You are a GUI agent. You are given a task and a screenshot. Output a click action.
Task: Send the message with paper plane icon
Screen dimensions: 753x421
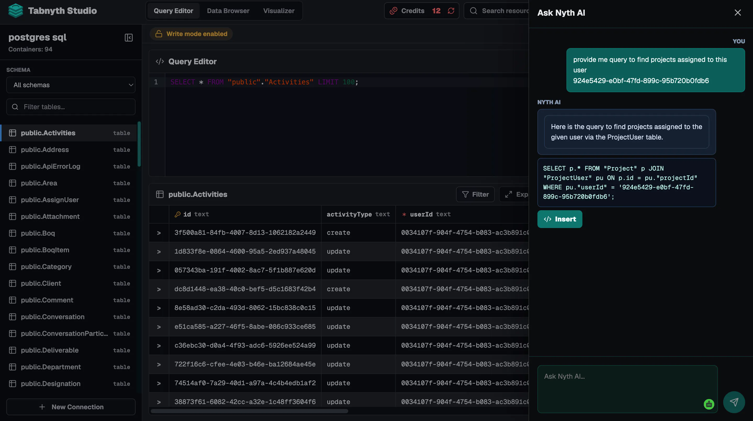tap(734, 402)
